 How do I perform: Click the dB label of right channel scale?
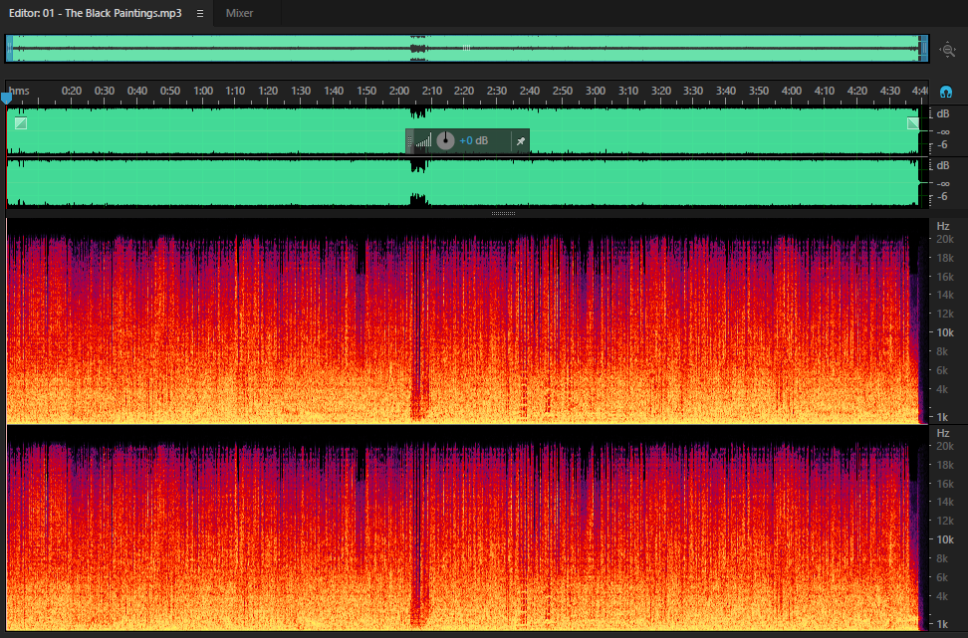(x=943, y=165)
